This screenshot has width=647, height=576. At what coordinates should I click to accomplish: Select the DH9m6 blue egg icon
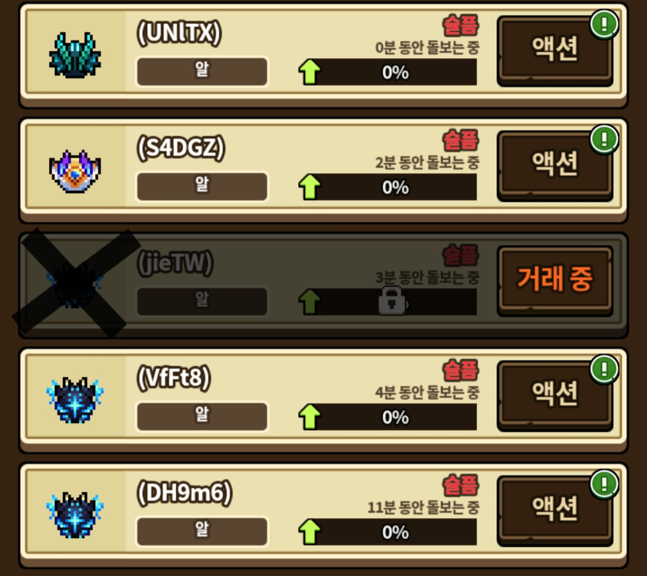click(x=75, y=515)
